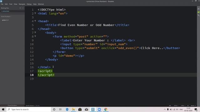Screen dimensions: 200x112
Task: Click the title text Find Even Number or Odd Number
Action: [x=86, y=25]
